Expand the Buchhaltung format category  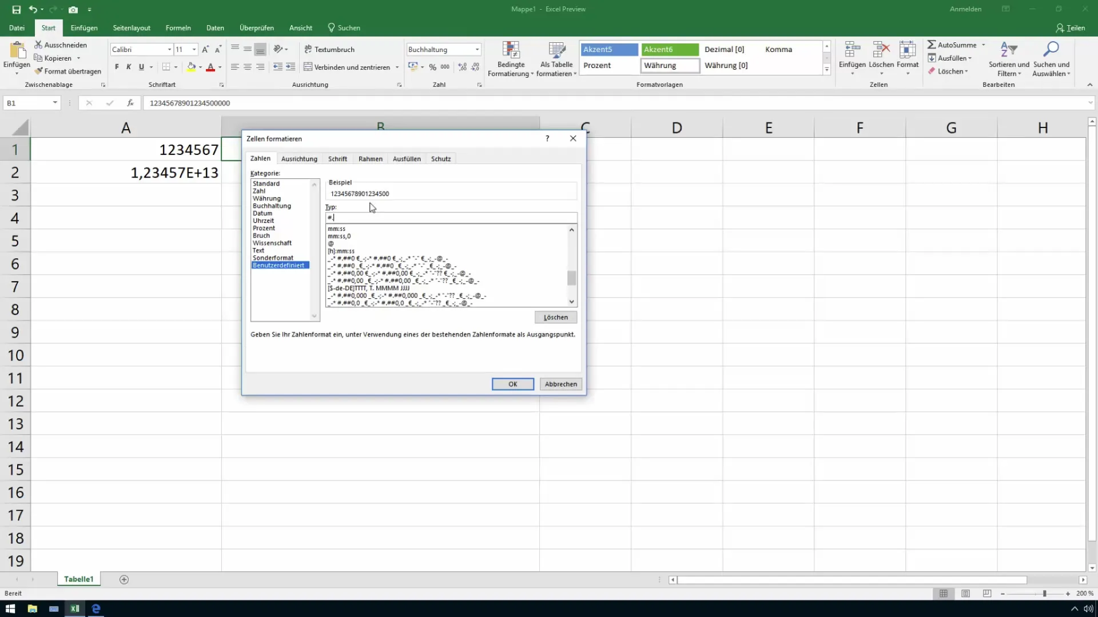coord(272,206)
